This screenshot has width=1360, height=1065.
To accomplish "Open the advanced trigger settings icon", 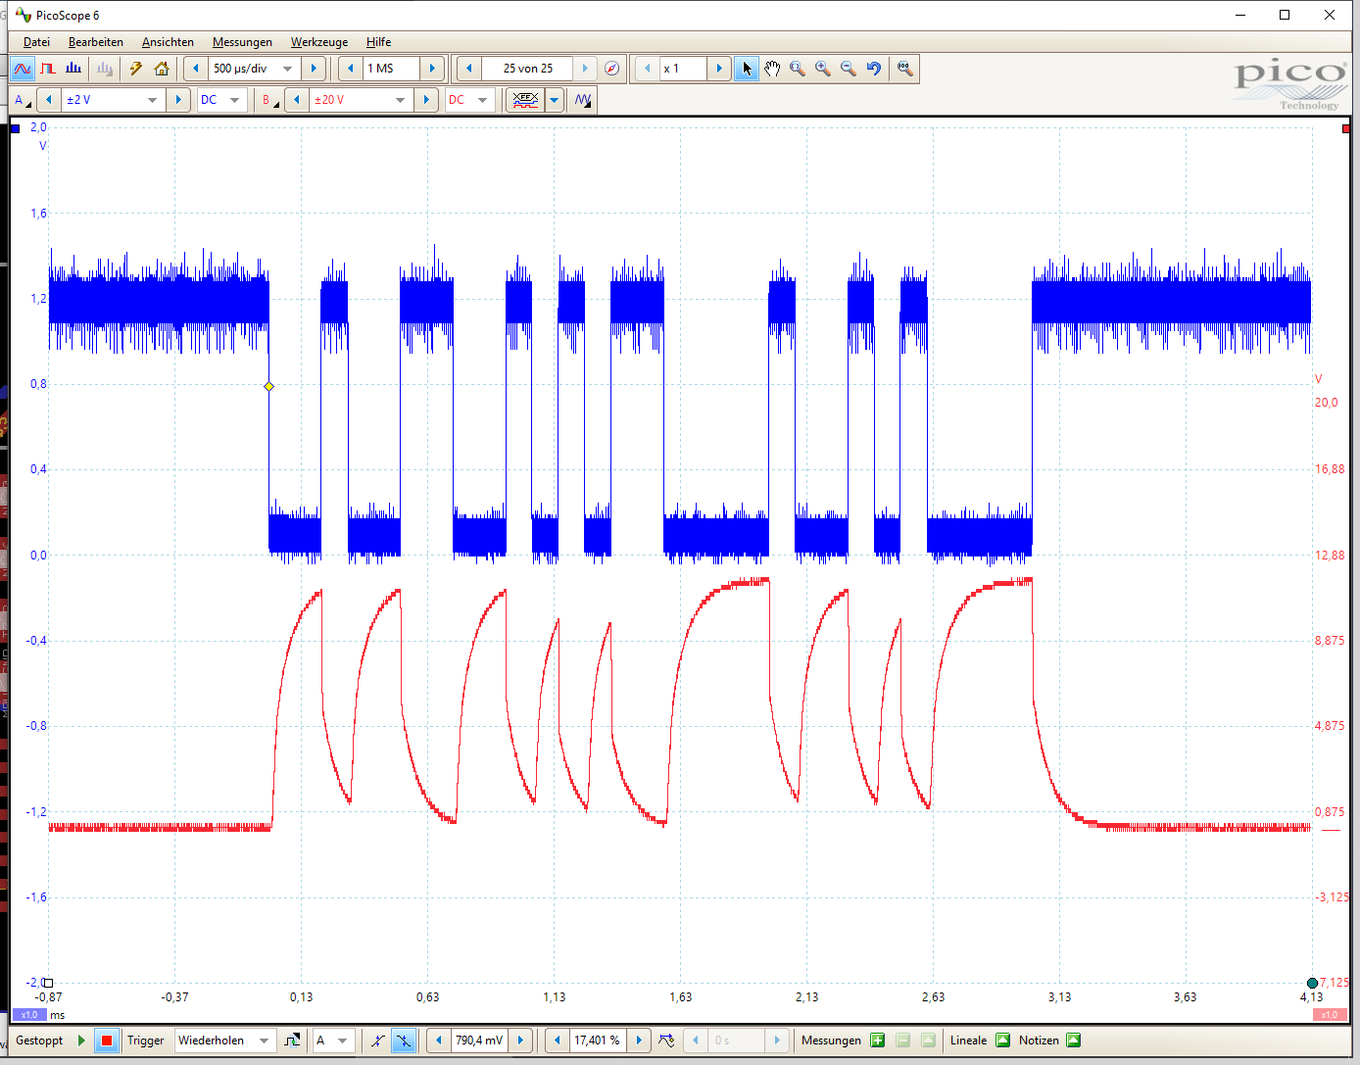I will [292, 1041].
